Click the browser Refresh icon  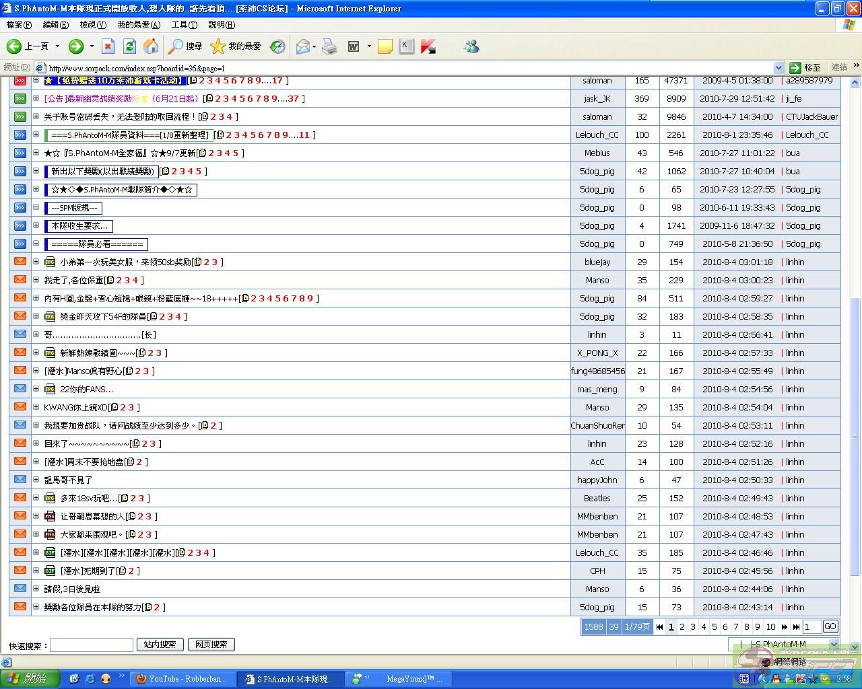[129, 46]
